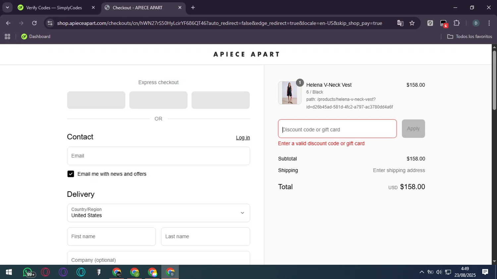497x279 pixels.
Task: Focus the Last name field
Action: [205, 237]
